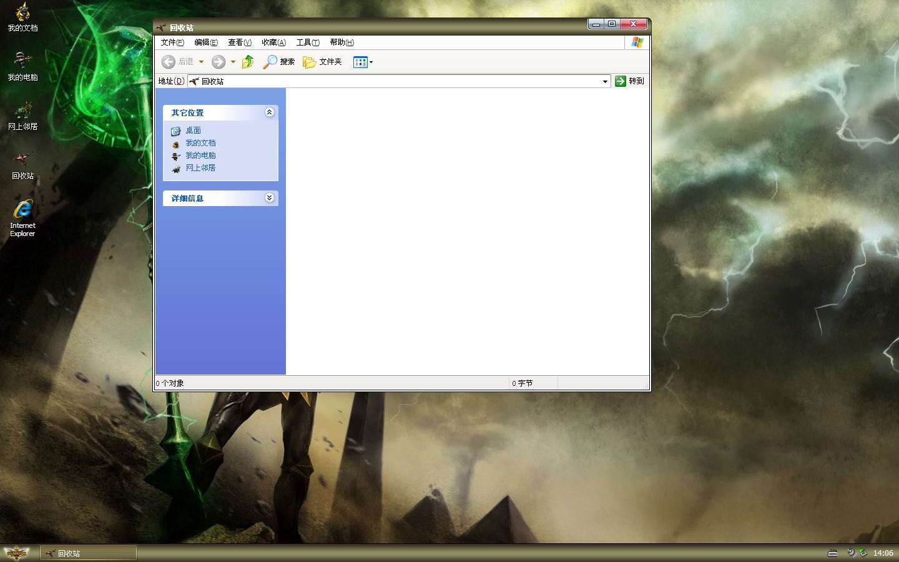
Task: Go up one folder level
Action: [x=248, y=61]
